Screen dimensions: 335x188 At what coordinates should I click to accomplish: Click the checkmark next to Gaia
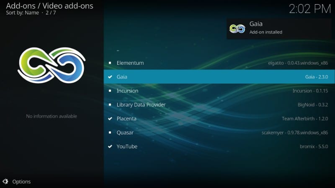[110, 77]
